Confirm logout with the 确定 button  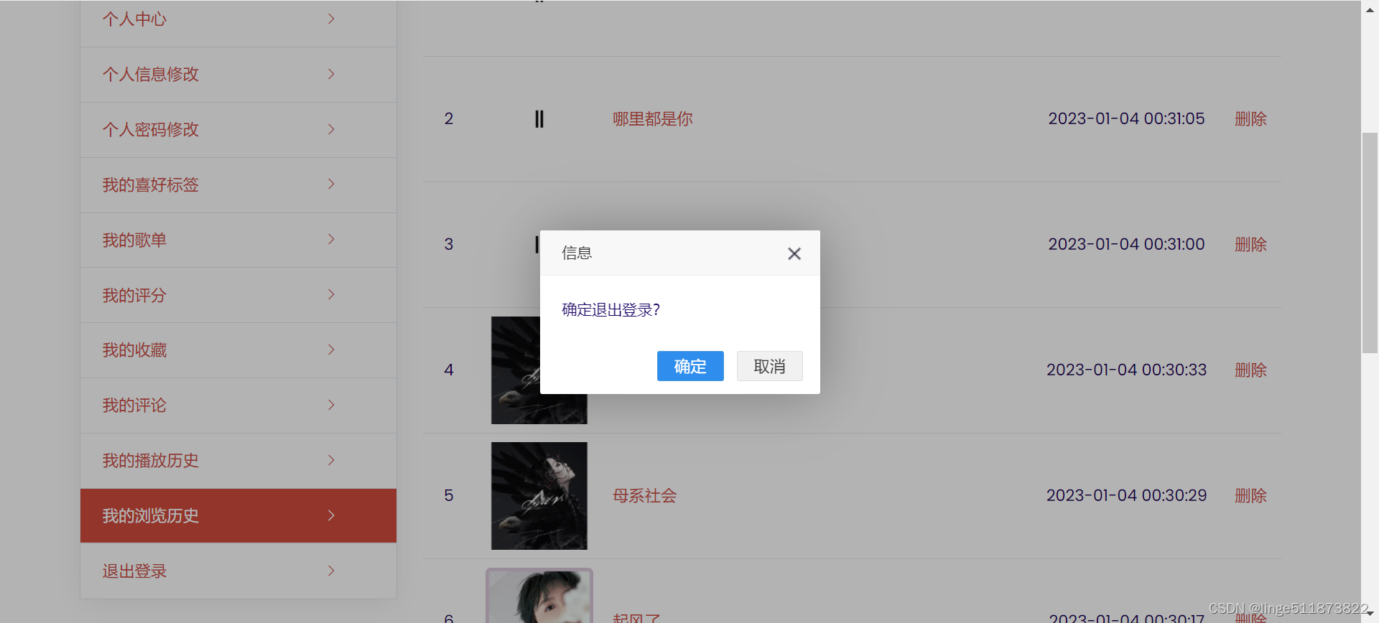tap(690, 366)
